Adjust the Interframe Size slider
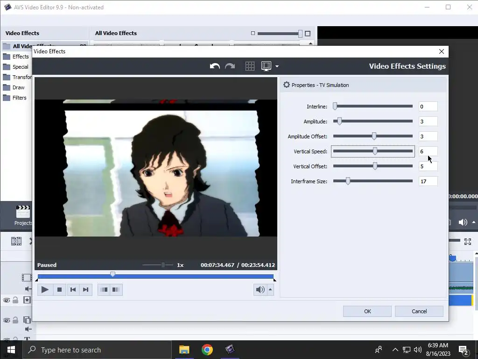 click(x=373, y=181)
